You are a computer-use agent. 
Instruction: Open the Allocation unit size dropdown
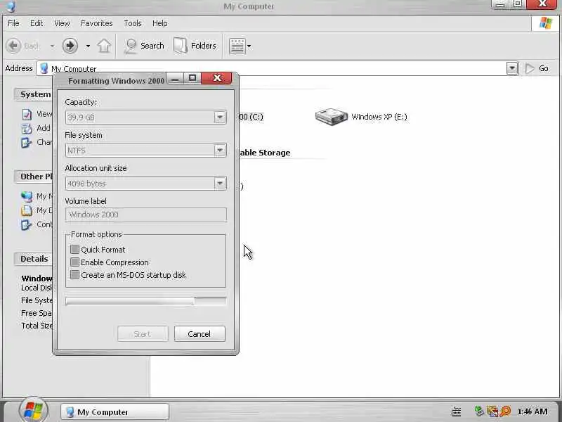click(220, 184)
